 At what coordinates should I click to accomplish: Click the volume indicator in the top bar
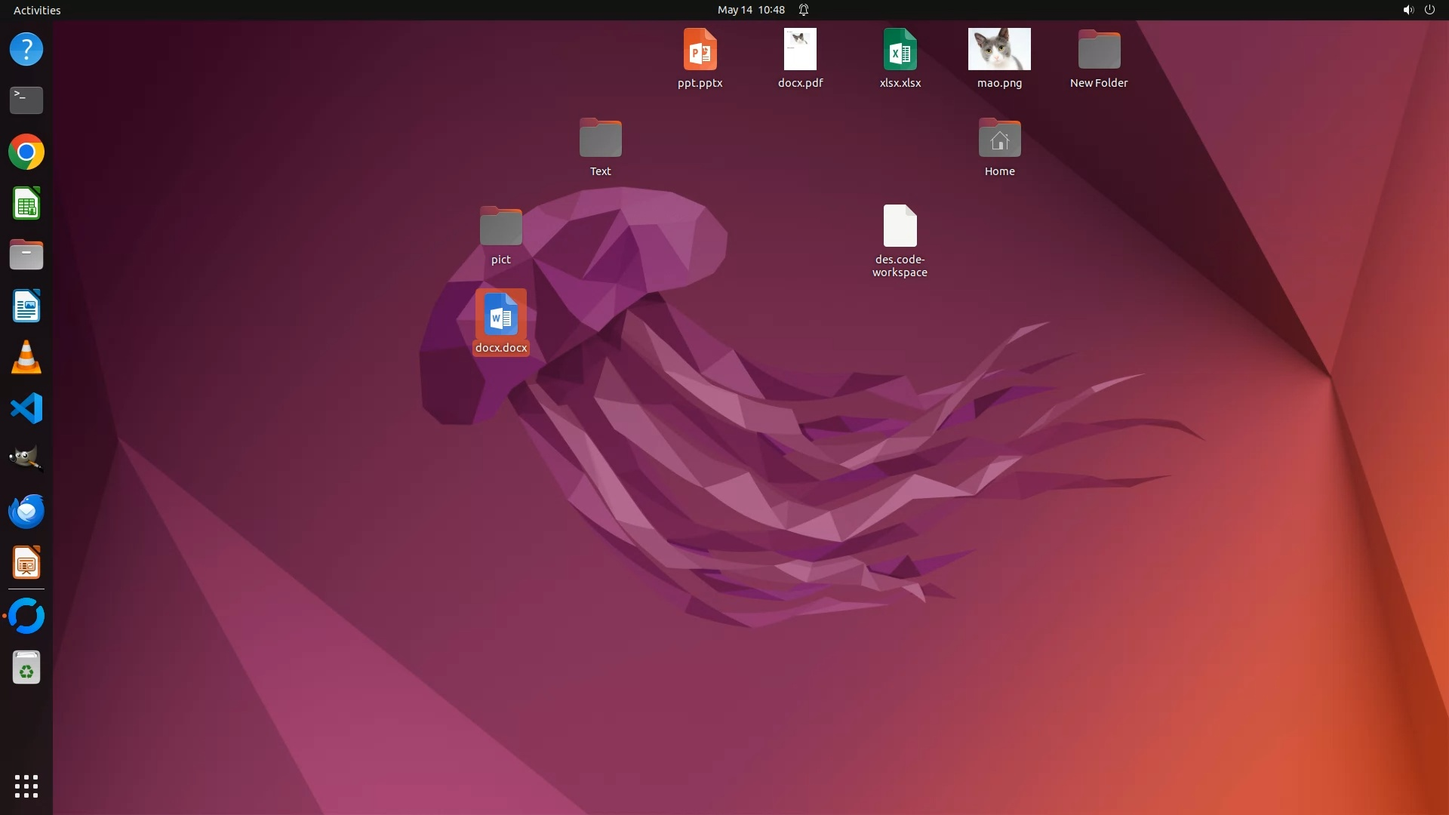pos(1407,10)
